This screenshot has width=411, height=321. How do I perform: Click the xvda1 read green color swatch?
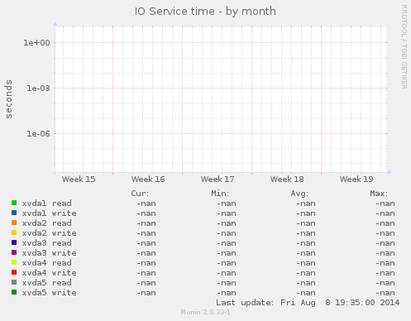pos(14,203)
